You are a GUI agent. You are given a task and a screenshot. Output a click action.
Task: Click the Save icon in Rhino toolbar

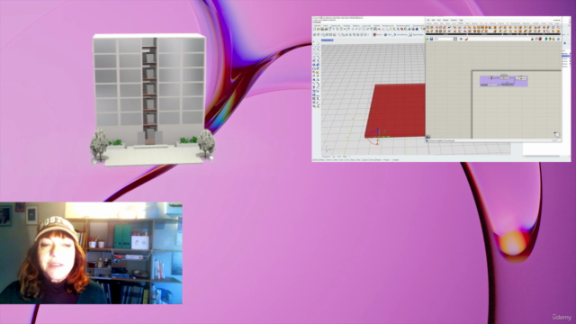pos(322,29)
